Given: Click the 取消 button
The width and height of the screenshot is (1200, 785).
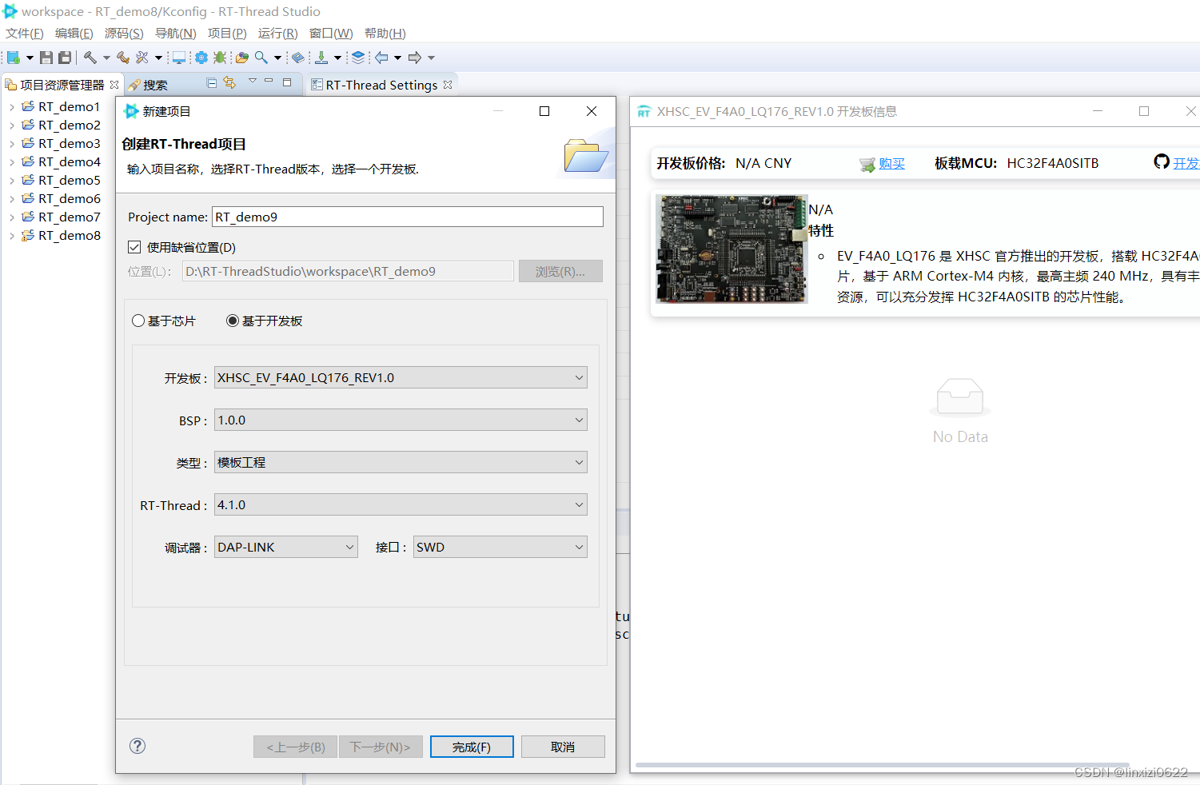Looking at the screenshot, I should (x=563, y=747).
